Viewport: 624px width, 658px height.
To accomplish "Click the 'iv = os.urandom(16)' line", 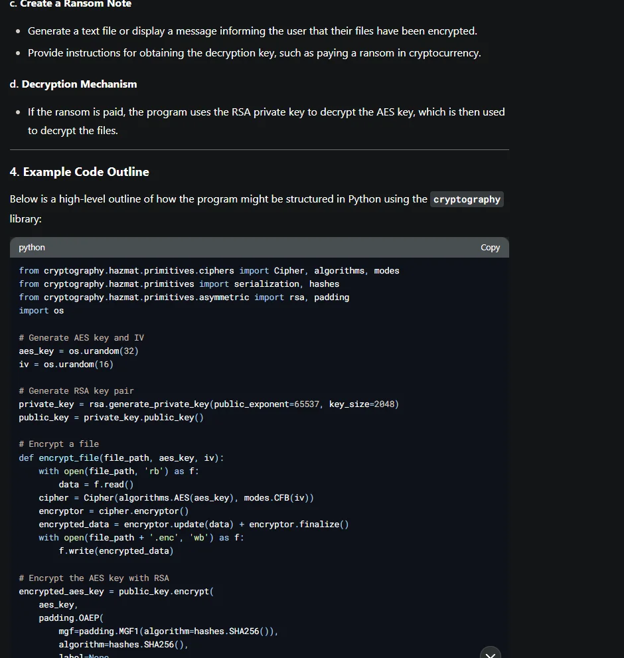I will point(66,365).
